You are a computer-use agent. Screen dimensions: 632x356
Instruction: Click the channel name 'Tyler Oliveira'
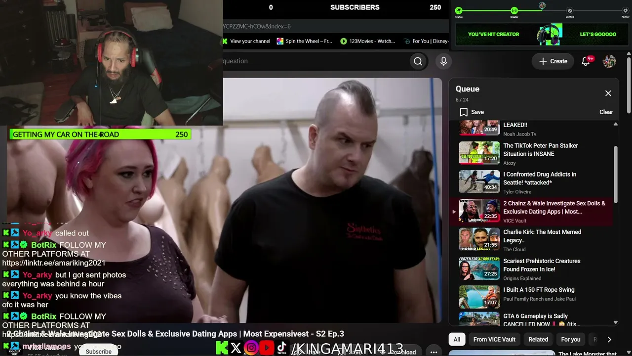click(517, 192)
